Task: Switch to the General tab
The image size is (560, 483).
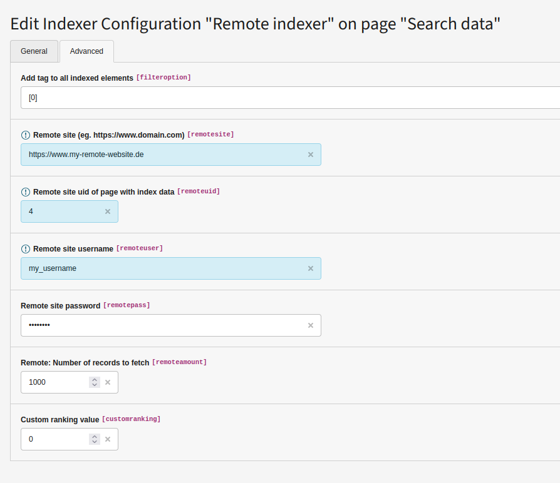Action: click(34, 51)
